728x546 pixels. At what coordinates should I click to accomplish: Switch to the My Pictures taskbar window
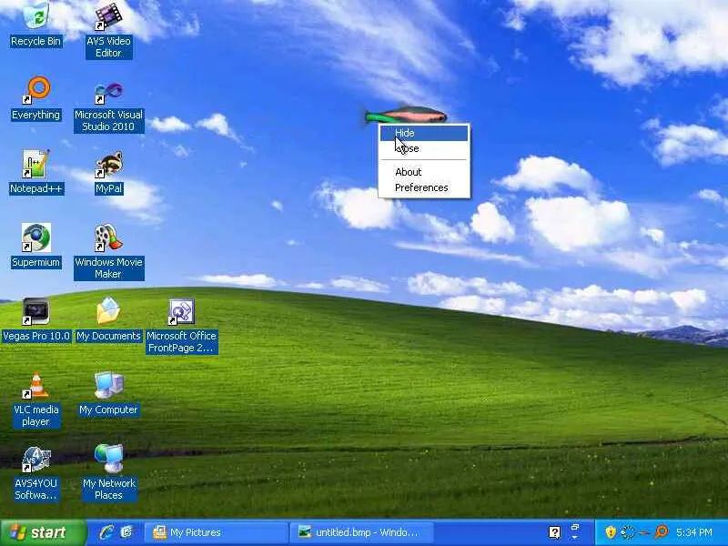tap(216, 532)
